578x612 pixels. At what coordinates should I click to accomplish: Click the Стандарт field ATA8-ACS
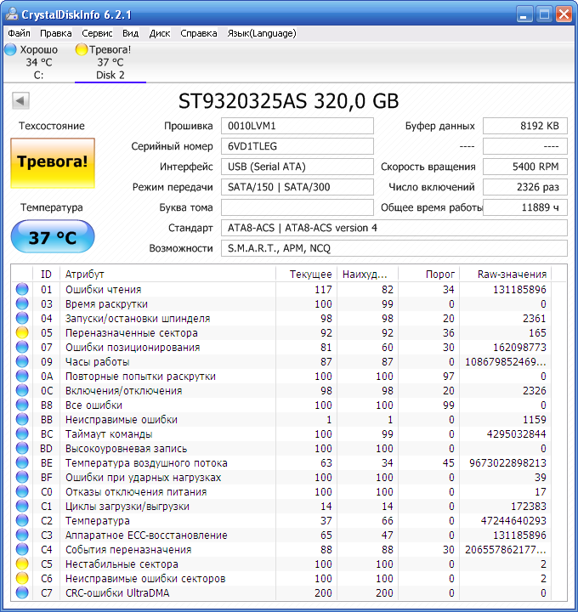coord(394,228)
